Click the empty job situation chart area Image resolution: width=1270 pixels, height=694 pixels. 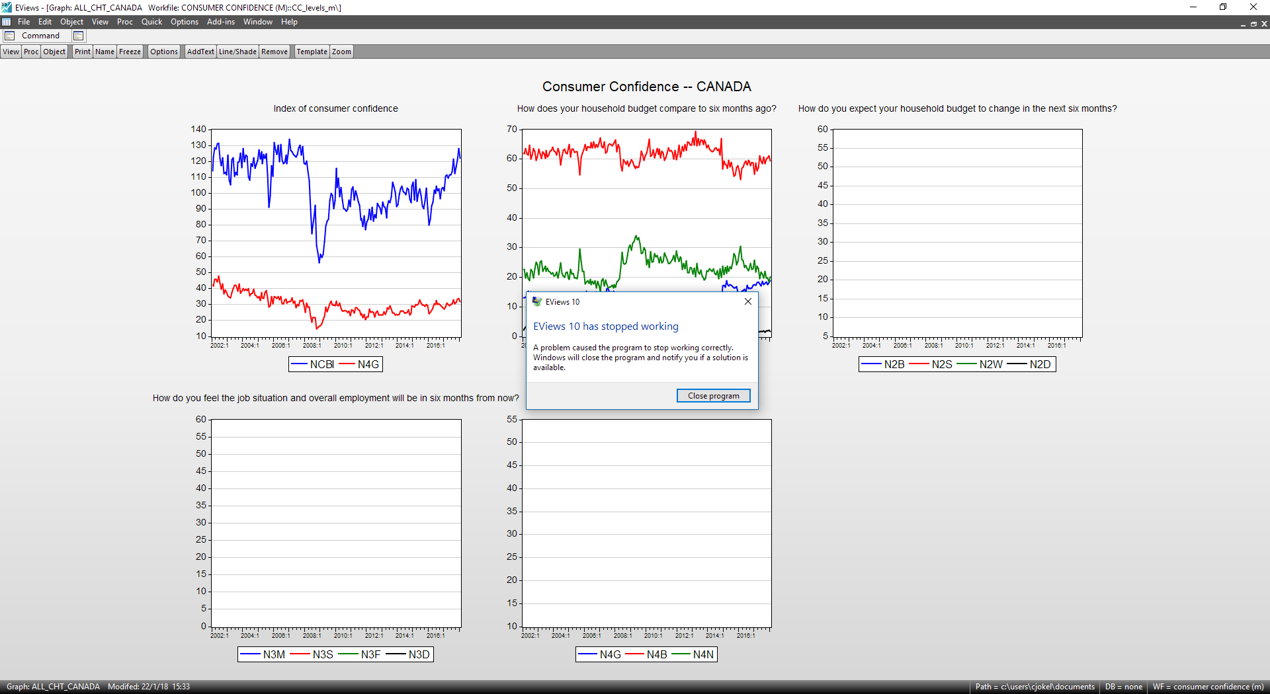[x=335, y=523]
